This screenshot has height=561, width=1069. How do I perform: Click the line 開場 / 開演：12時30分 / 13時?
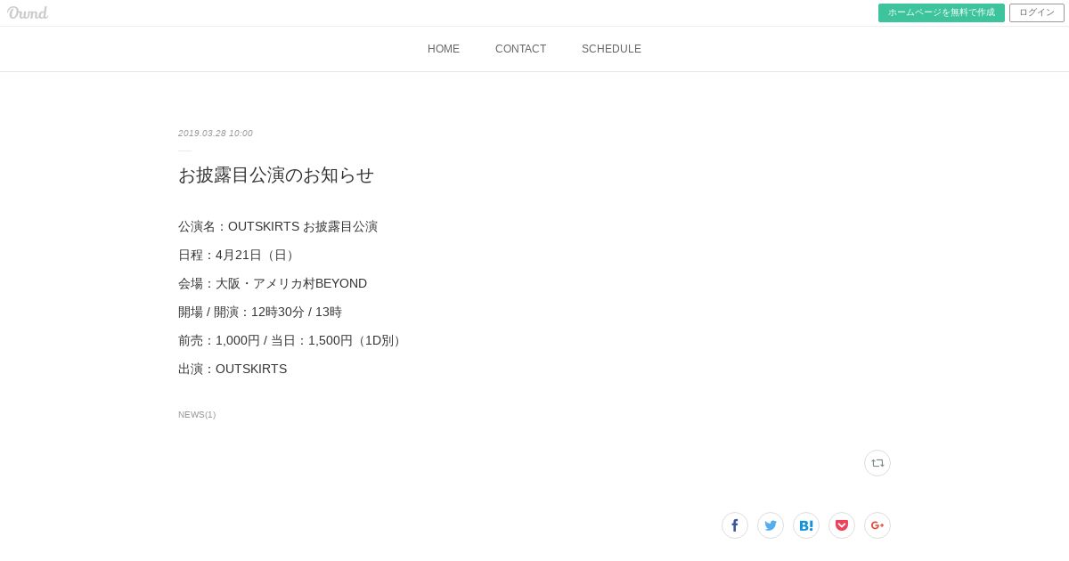pos(260,312)
